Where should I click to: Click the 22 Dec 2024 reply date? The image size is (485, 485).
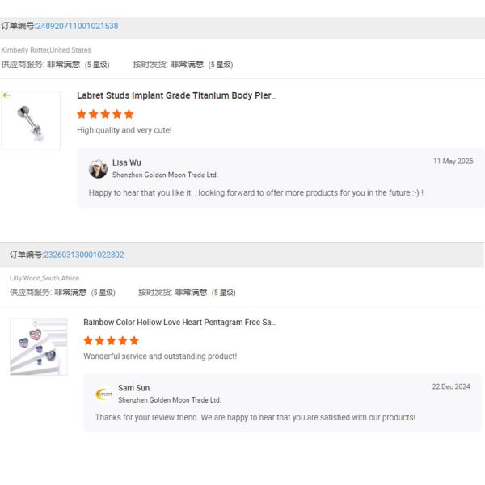[x=450, y=387]
